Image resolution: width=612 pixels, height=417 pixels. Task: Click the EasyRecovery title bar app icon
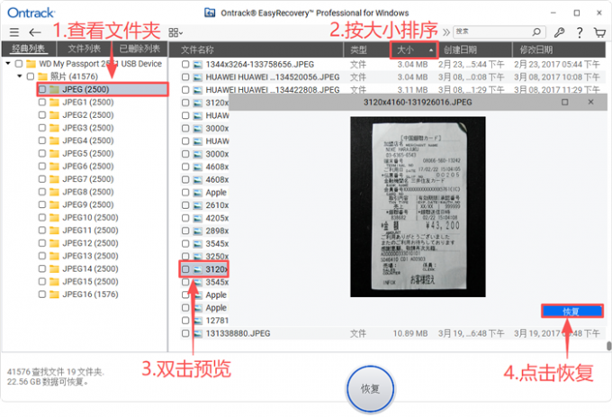[210, 13]
